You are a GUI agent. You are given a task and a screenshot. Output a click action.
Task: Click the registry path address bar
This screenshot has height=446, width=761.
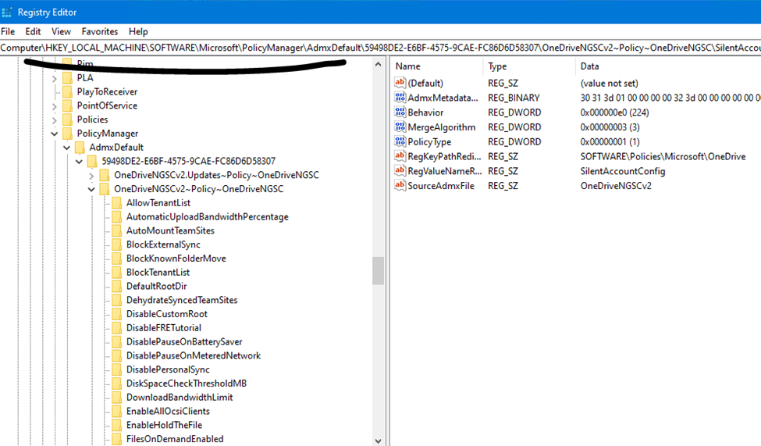(x=380, y=48)
